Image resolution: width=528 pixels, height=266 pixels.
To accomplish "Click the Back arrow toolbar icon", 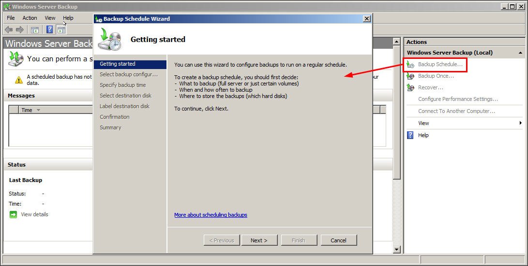I will tap(9, 30).
